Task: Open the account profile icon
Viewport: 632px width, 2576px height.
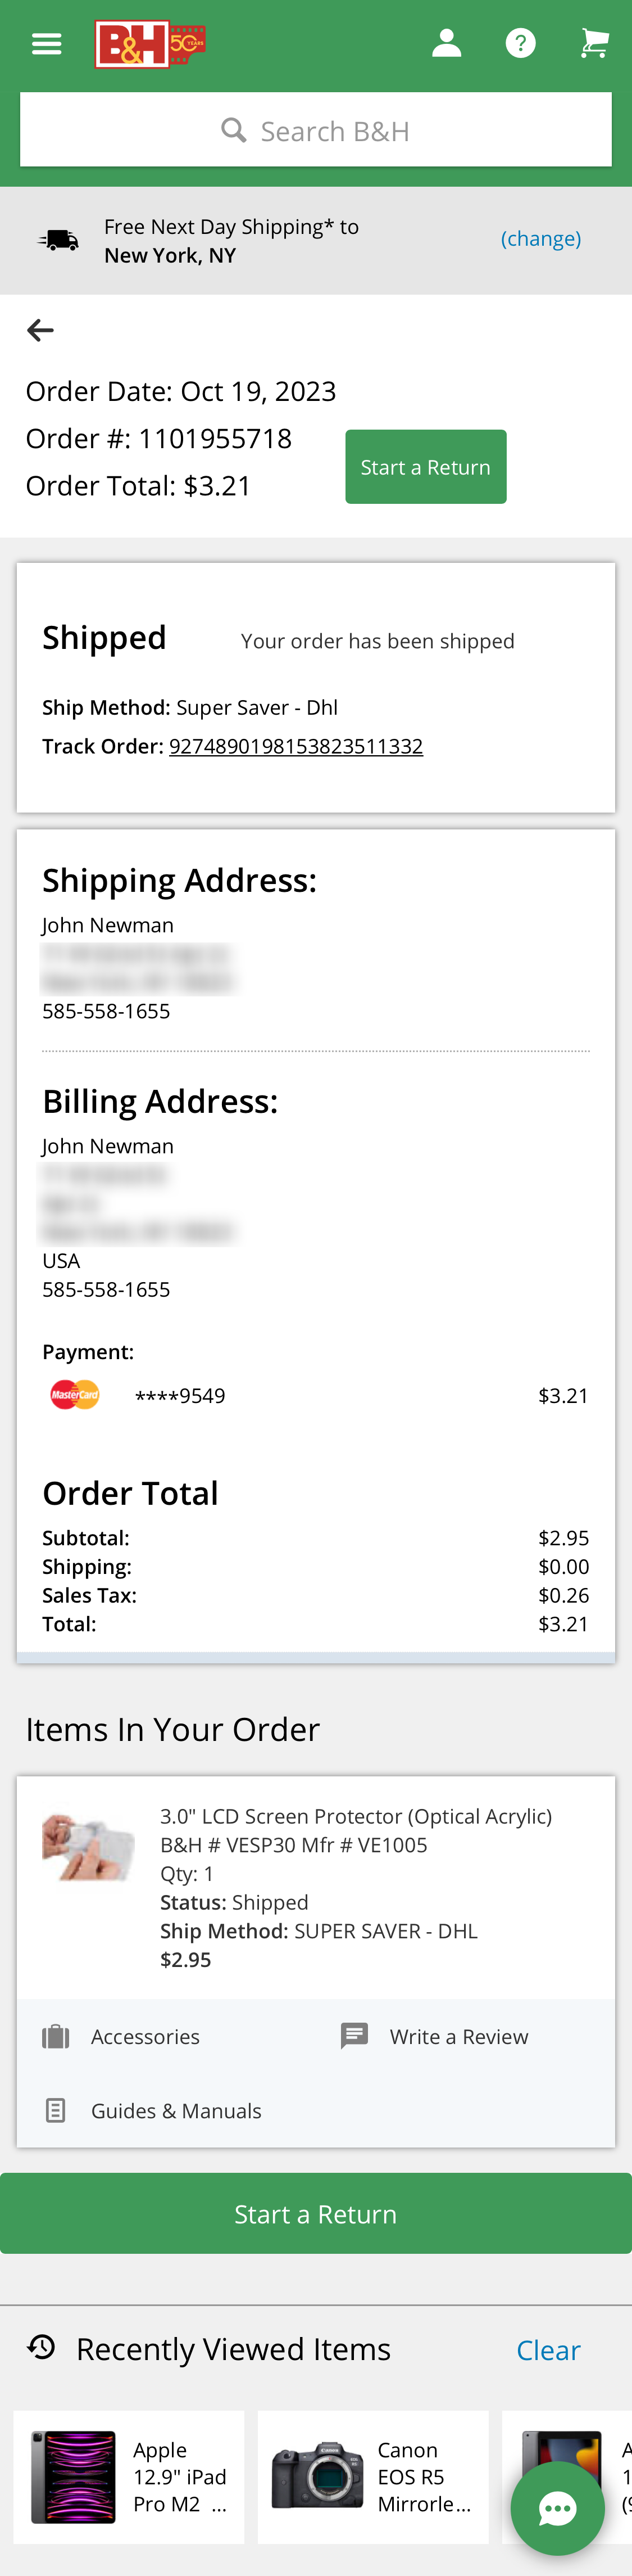Action: click(x=446, y=41)
